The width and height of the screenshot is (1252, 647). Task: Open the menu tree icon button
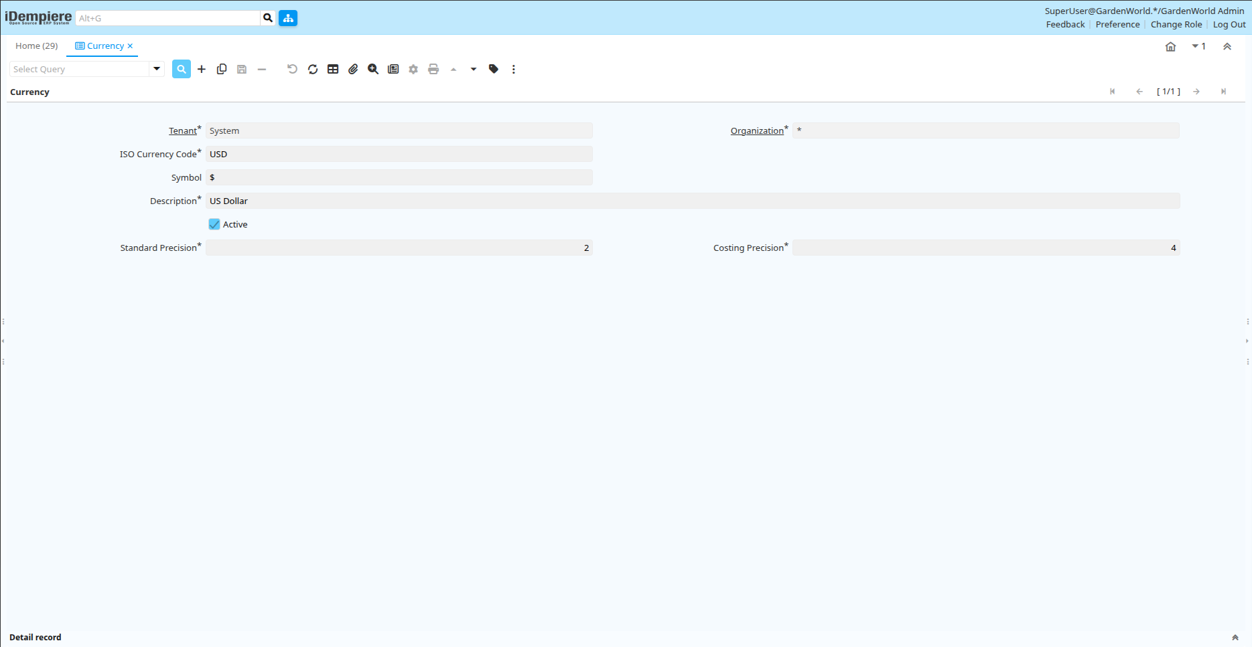[x=288, y=18]
